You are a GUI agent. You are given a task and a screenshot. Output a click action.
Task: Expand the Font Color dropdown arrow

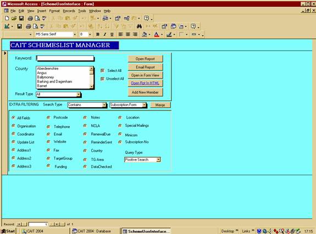162,35
